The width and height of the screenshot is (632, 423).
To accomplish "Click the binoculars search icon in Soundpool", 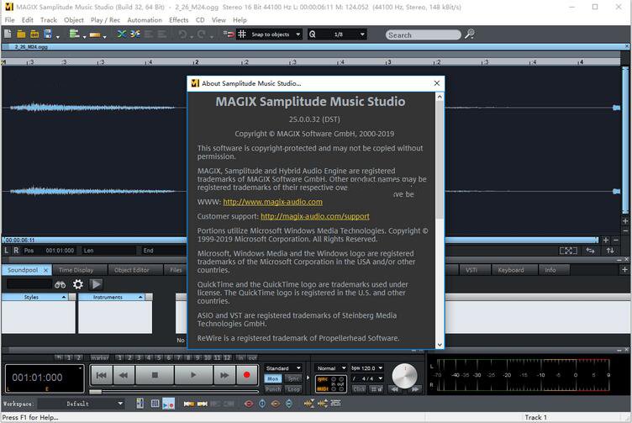I will [60, 285].
